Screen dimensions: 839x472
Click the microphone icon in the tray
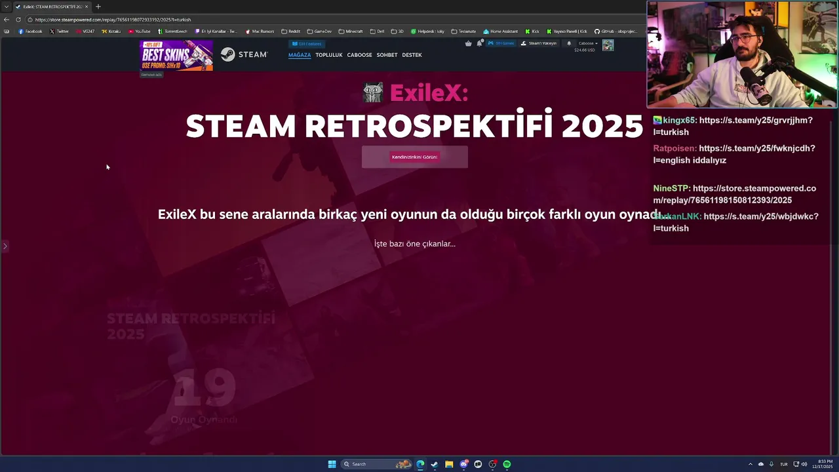coord(771,464)
